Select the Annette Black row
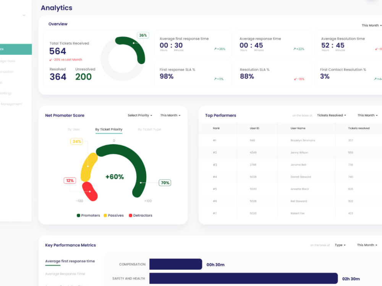Image resolution: width=382 pixels, height=286 pixels. pyautogui.click(x=290, y=189)
